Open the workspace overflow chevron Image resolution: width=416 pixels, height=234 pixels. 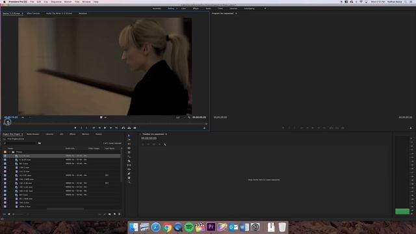coord(265,8)
